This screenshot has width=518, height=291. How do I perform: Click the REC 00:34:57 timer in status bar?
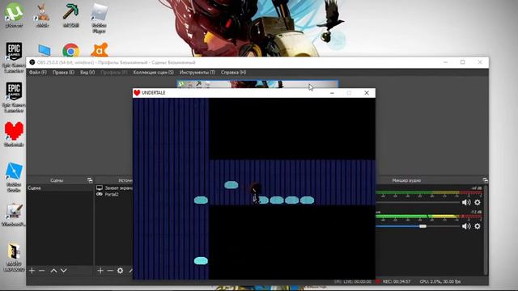tap(396, 281)
